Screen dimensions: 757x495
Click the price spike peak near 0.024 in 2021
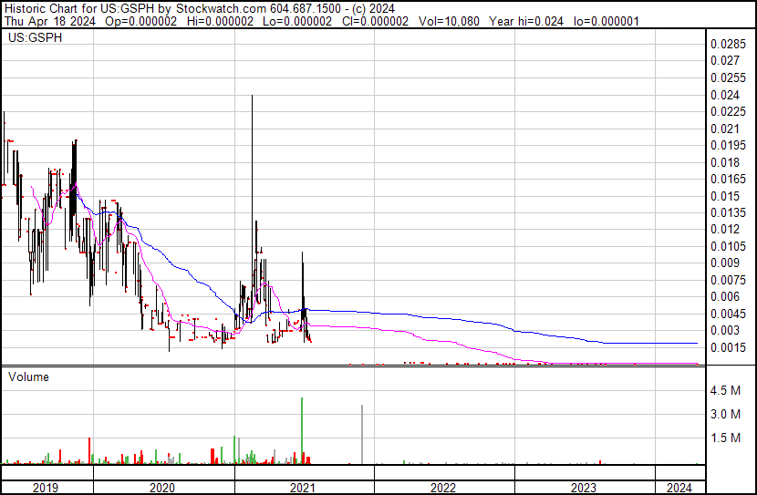point(252,97)
